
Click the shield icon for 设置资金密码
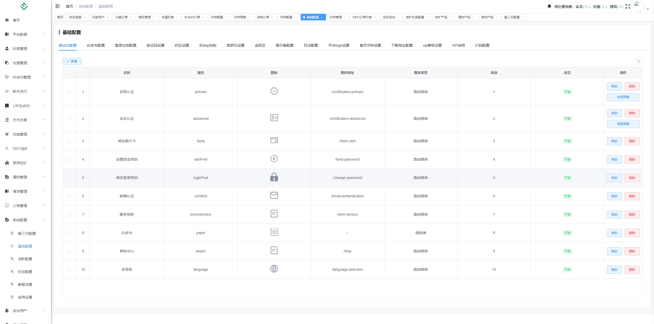click(x=274, y=159)
